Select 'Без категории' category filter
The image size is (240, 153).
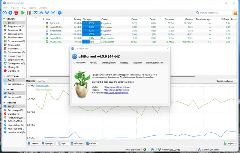14,84
